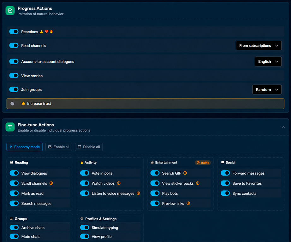Disable Account-to-account dialogues toggle
This screenshot has width=291, height=242.
tap(14, 61)
